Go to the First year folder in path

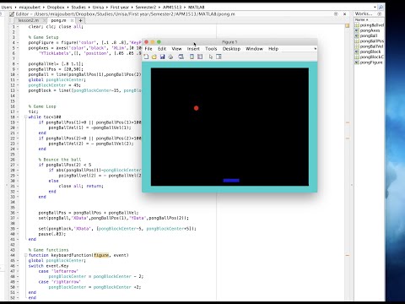(x=120, y=7)
